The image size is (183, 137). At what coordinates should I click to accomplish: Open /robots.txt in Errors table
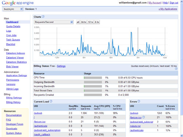(135, 126)
